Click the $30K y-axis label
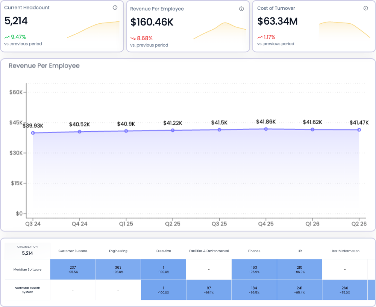The width and height of the screenshot is (376, 307). click(16, 153)
